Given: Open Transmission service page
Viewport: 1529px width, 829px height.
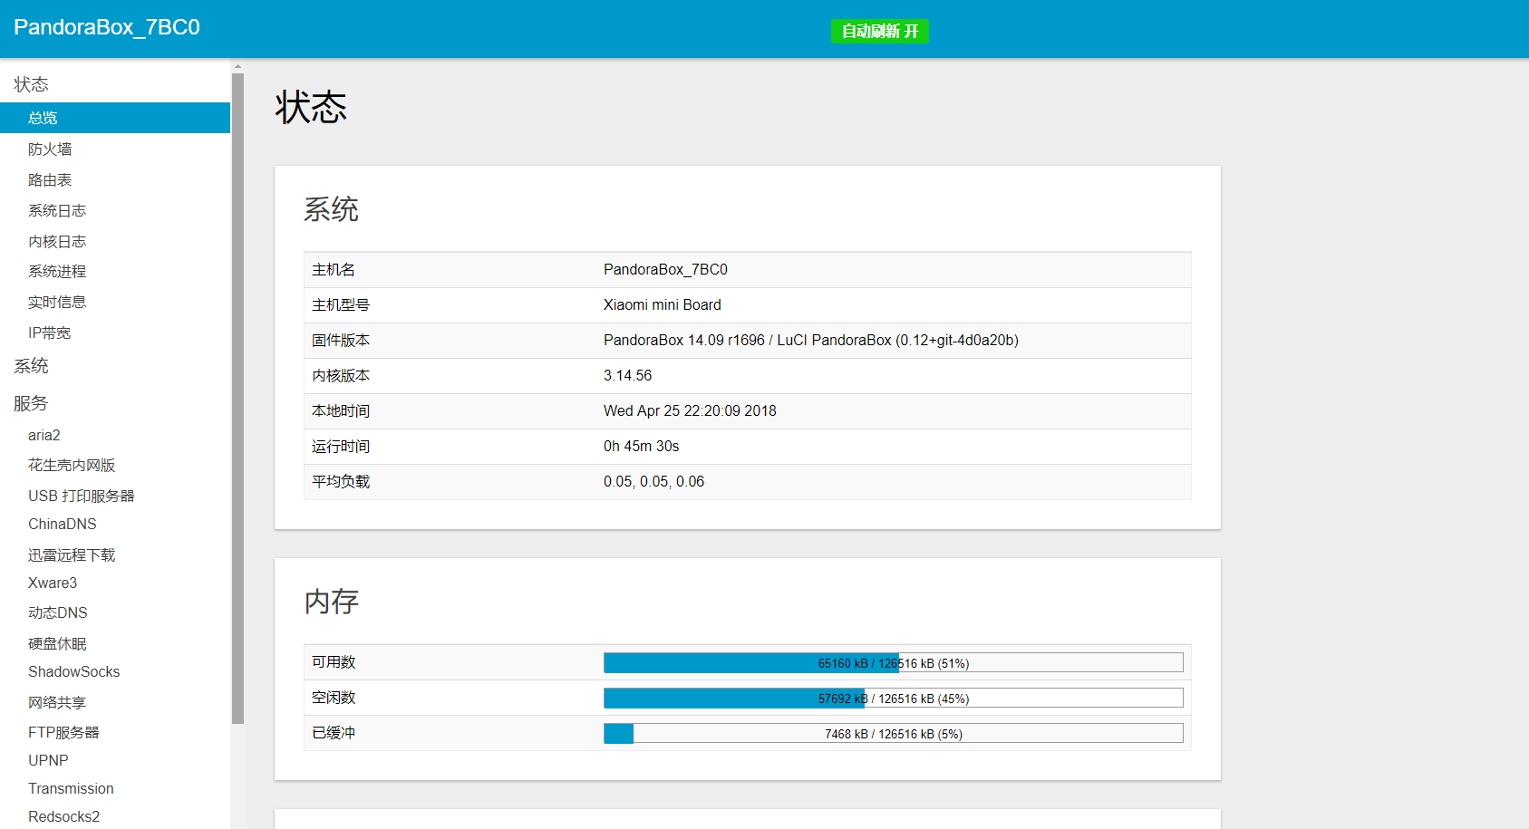Looking at the screenshot, I should [71, 788].
